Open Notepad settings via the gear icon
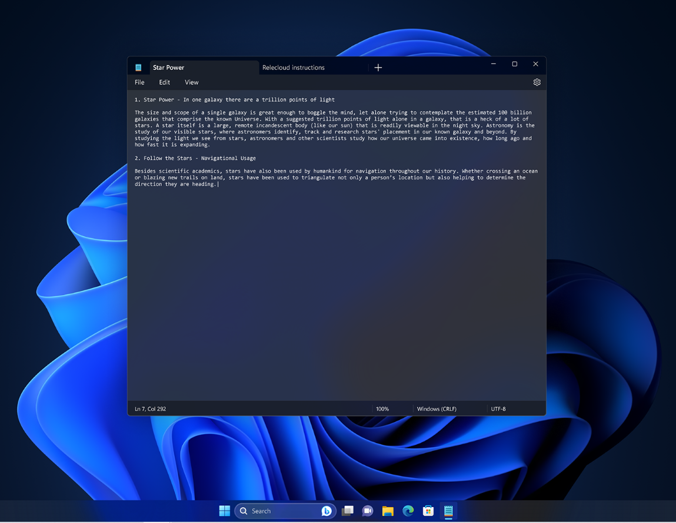The width and height of the screenshot is (676, 523). click(537, 82)
